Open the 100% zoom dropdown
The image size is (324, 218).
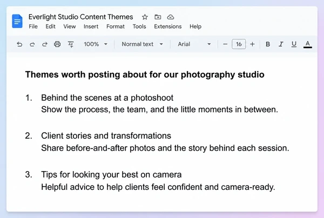pos(96,44)
